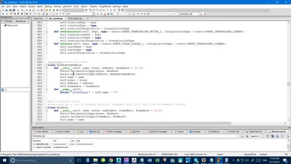291x164 pixels.
Task: Click the Open file toolbar icon
Action: click(6, 10)
